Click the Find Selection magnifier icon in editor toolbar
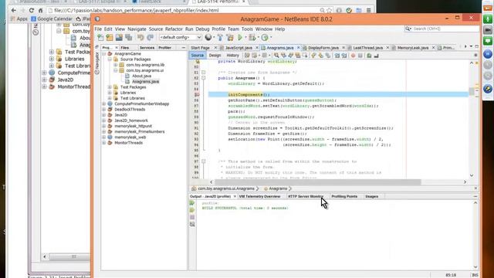 pyautogui.click(x=276, y=56)
